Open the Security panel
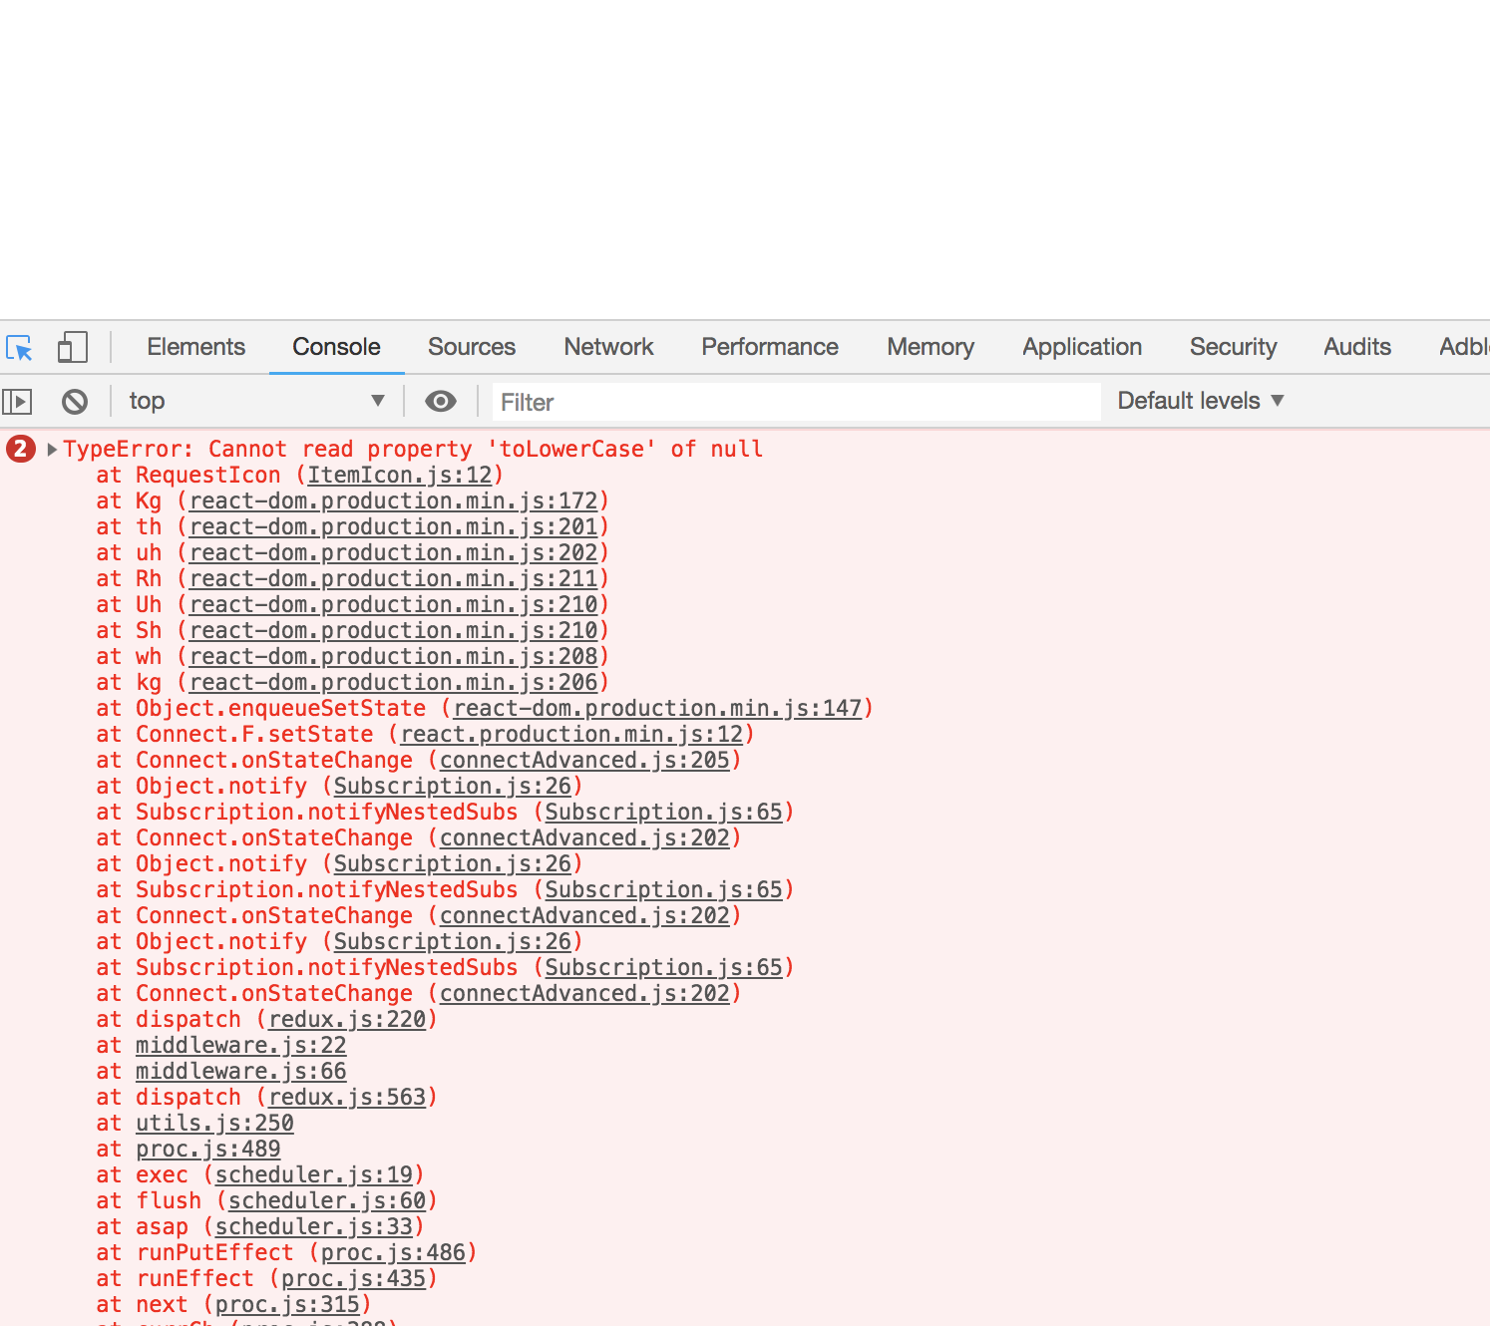Viewport: 1490px width, 1326px height. coord(1234,347)
